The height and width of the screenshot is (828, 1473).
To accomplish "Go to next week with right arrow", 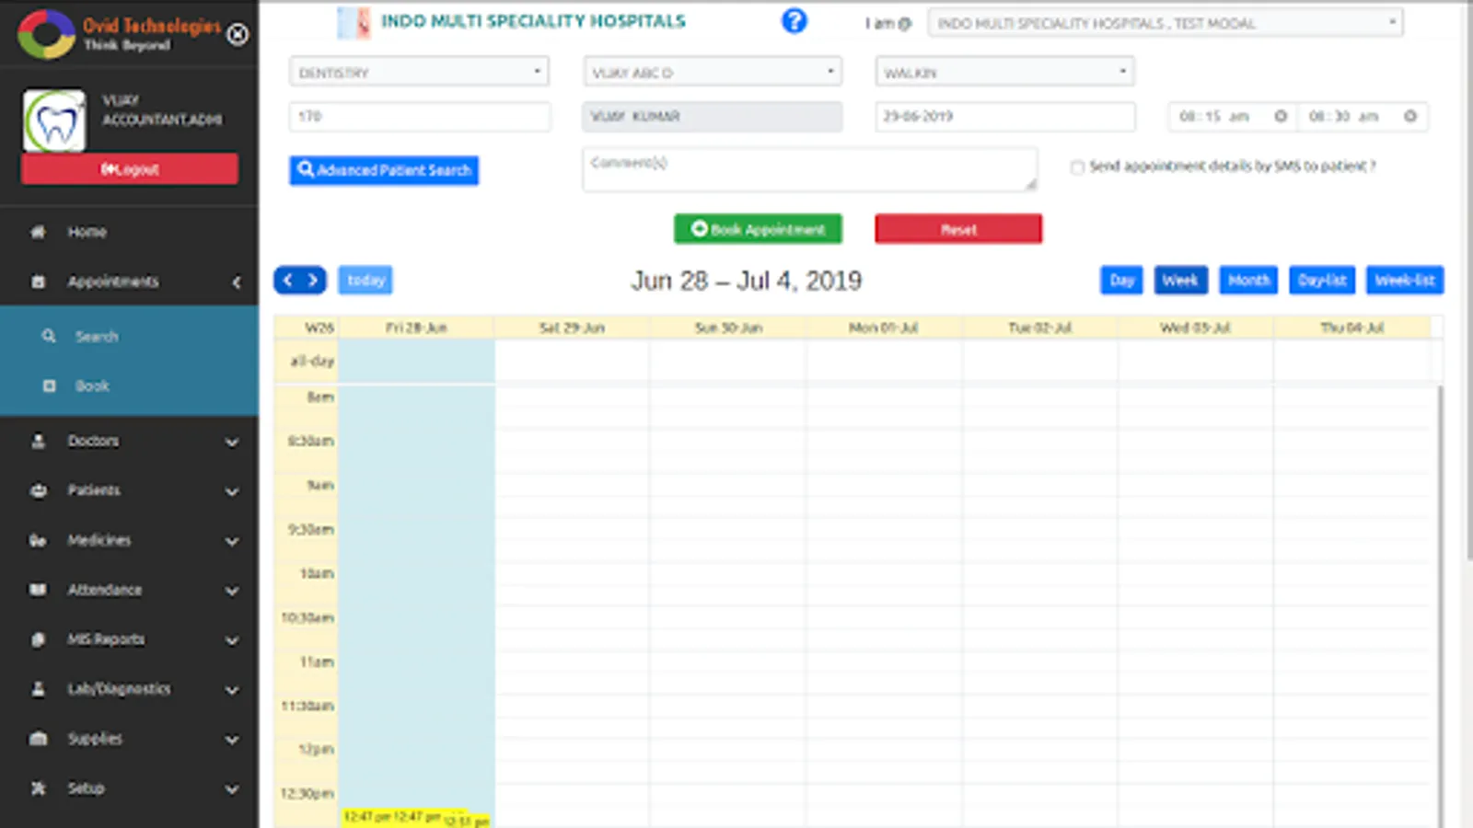I will 313,281.
